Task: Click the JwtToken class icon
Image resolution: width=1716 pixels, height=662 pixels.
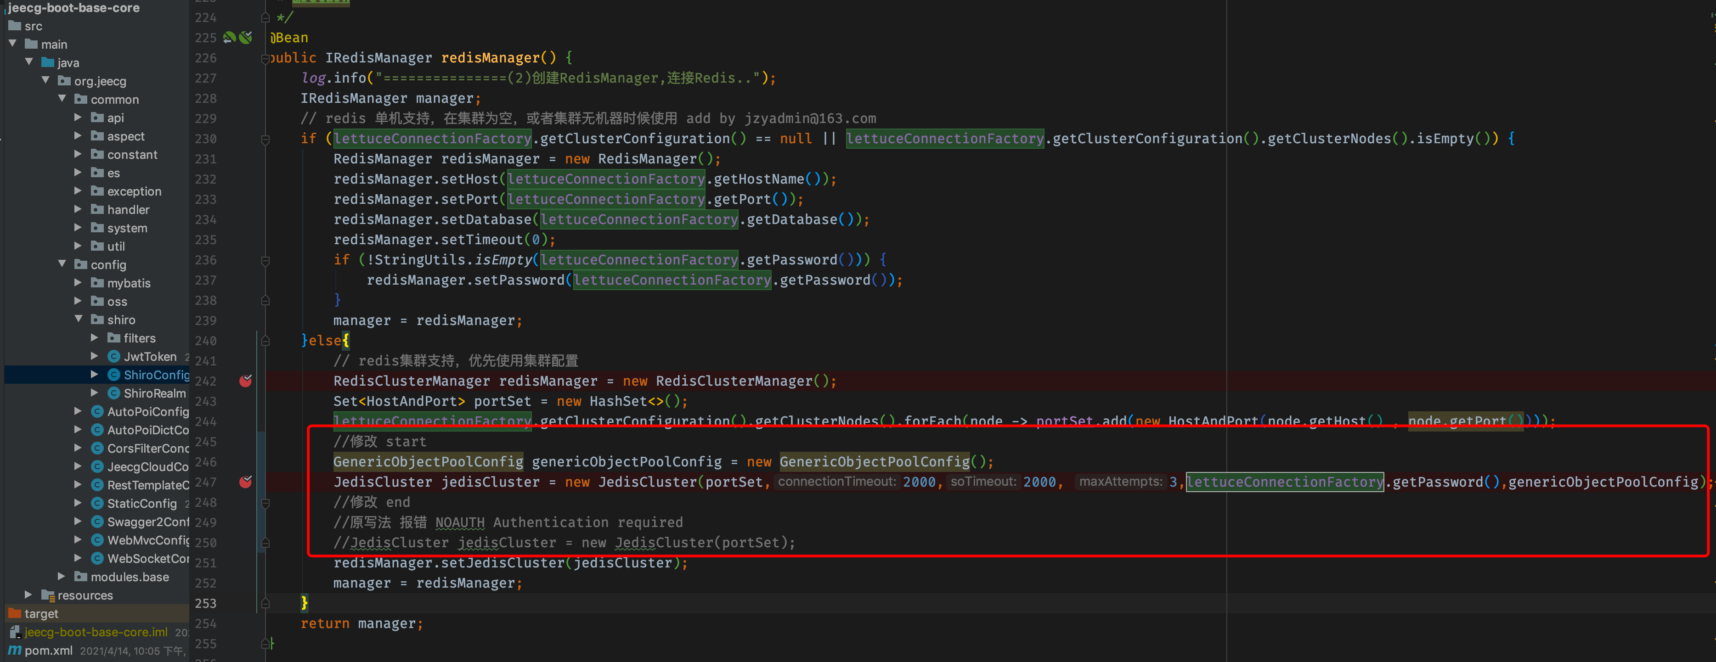Action: click(114, 356)
